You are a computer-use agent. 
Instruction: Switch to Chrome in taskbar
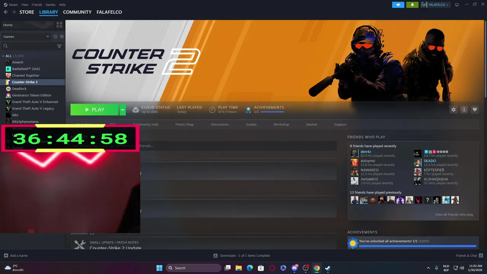pos(317,268)
